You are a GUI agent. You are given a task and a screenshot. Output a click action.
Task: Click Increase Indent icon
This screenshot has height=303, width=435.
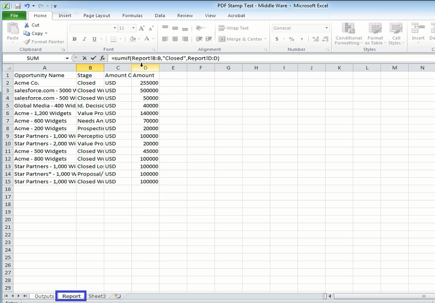[209, 39]
